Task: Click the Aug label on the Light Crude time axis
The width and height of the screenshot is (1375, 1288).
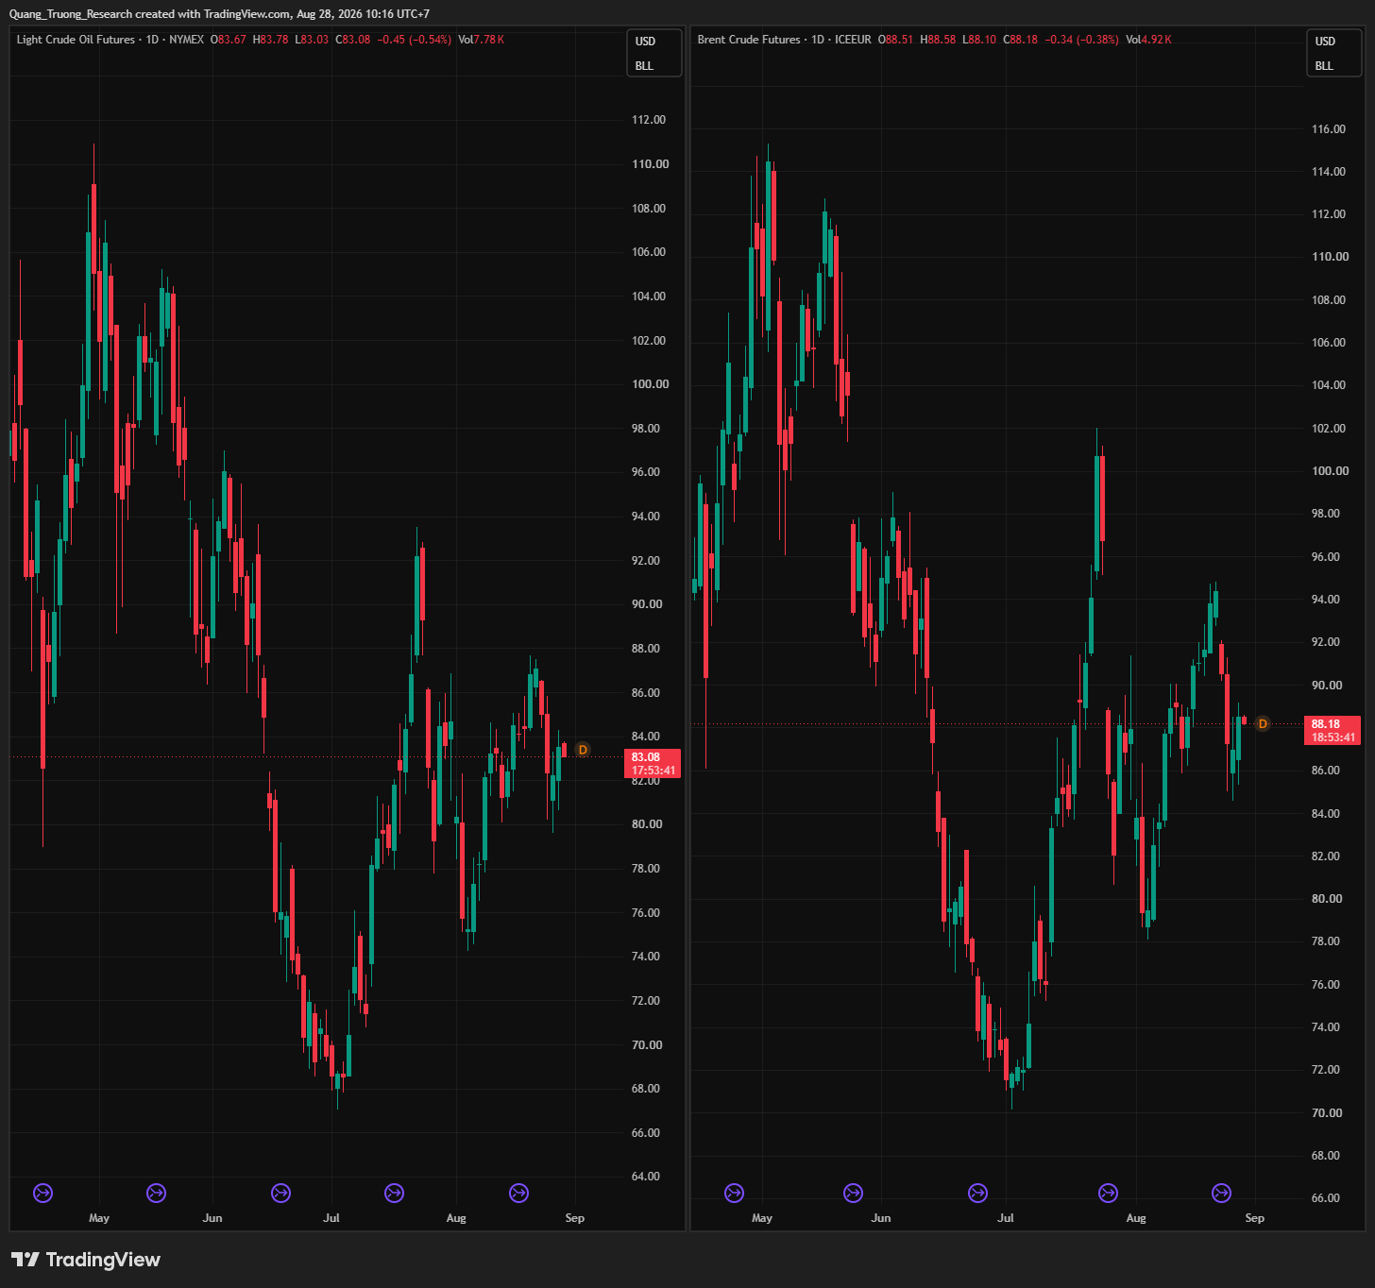Action: [456, 1218]
